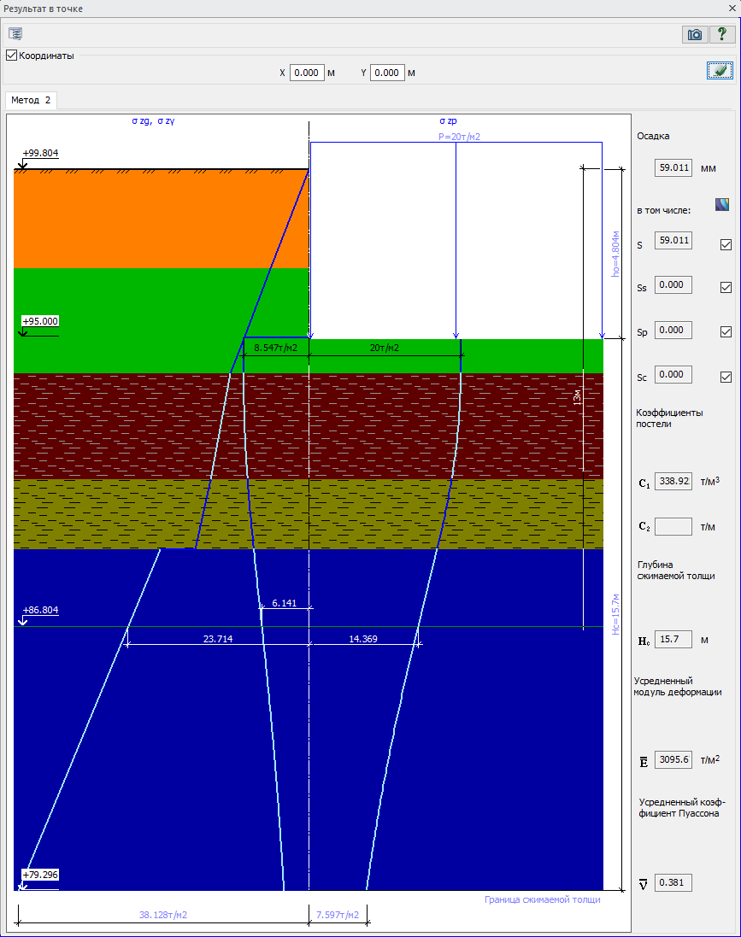Click the Hc compressible depth field
The height and width of the screenshot is (937, 741).
tap(673, 639)
